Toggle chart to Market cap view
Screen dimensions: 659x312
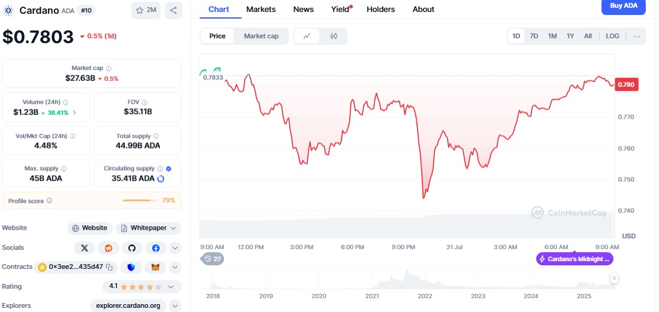point(261,36)
